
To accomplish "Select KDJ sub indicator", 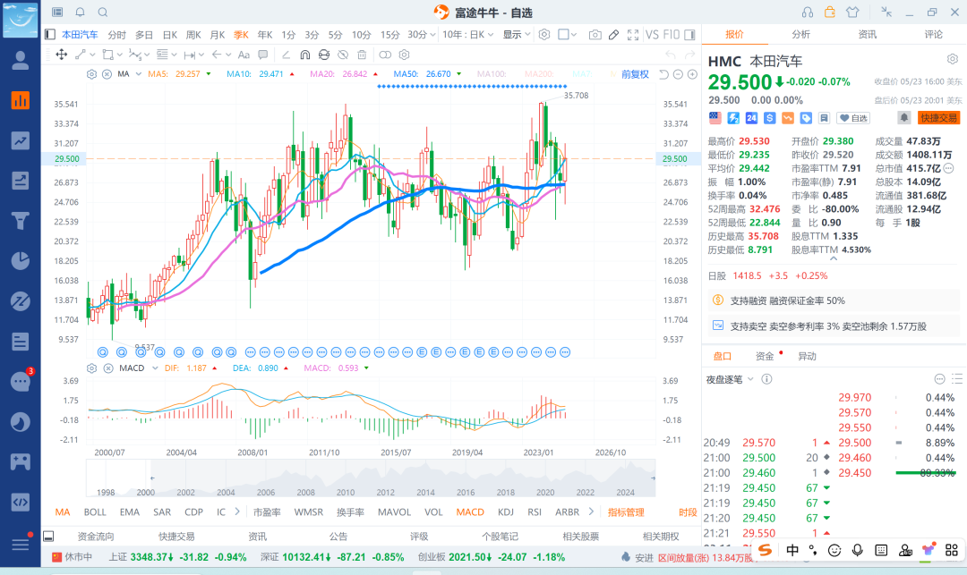I will [x=506, y=512].
